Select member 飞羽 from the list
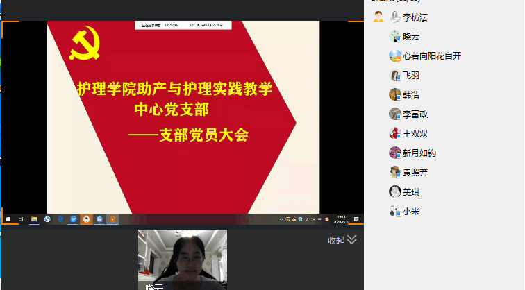The width and height of the screenshot is (525, 290). [411, 75]
